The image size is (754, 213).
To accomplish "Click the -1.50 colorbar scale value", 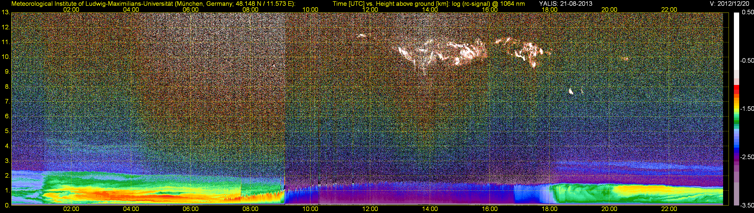I will 747,109.
